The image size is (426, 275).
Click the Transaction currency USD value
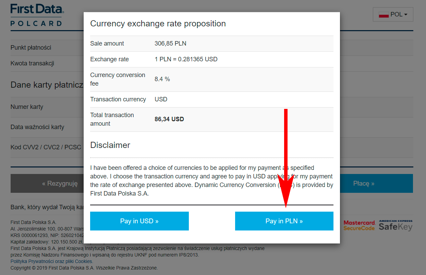coord(161,99)
